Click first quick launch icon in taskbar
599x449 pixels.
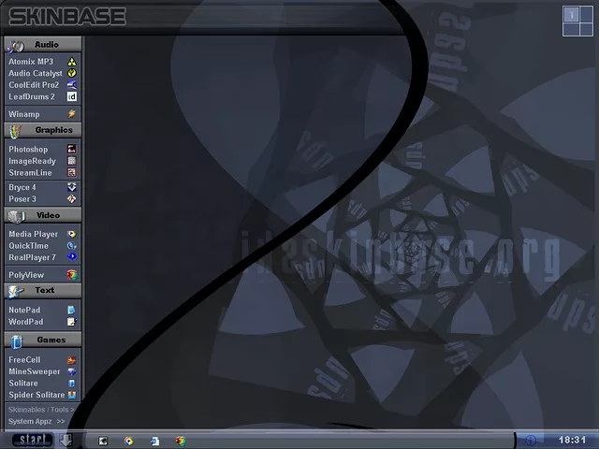103,441
